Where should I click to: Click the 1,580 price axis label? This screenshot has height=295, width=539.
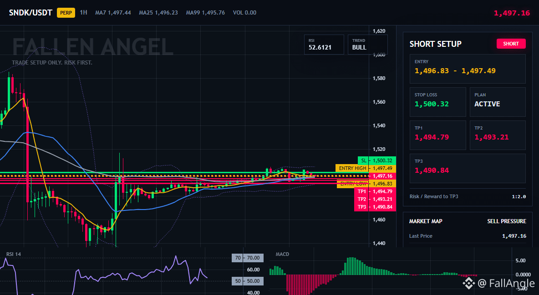click(x=379, y=78)
